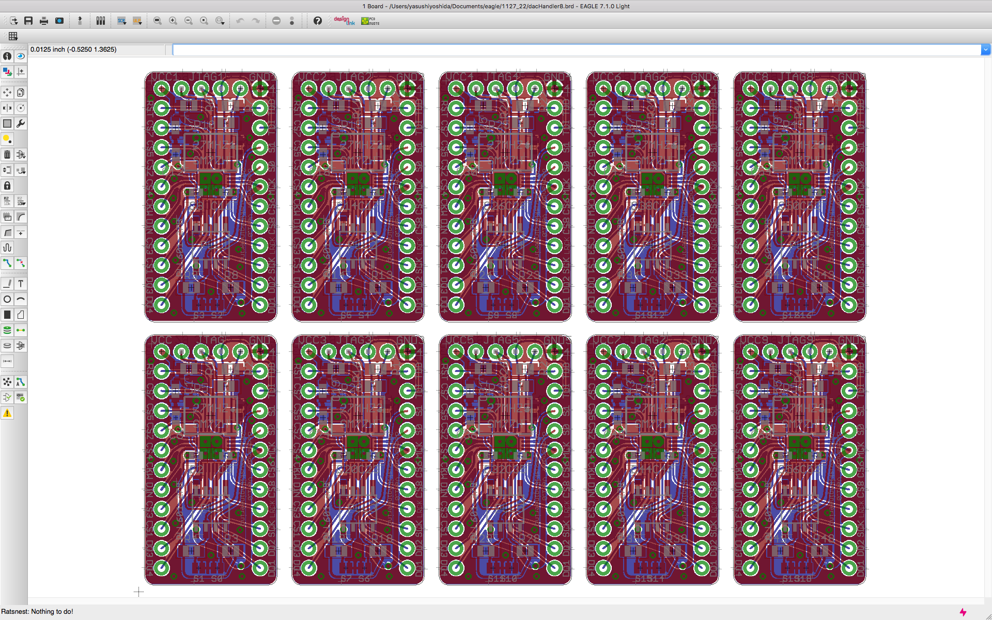Click the Stop command icon
The width and height of the screenshot is (992, 620).
coord(276,21)
